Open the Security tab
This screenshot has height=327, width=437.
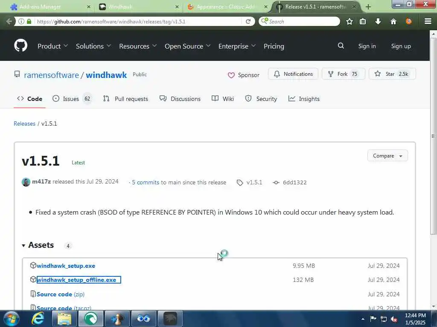261,99
